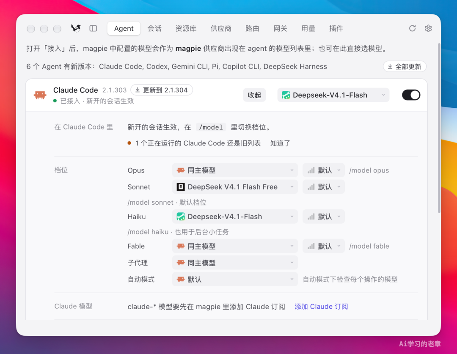Viewport: 457px width, 354px height.
Task: Toggle the sidebar panel icon
Action: (93, 28)
